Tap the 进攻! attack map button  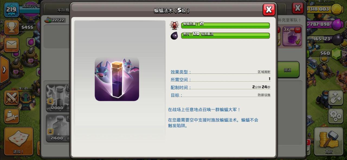19,141
